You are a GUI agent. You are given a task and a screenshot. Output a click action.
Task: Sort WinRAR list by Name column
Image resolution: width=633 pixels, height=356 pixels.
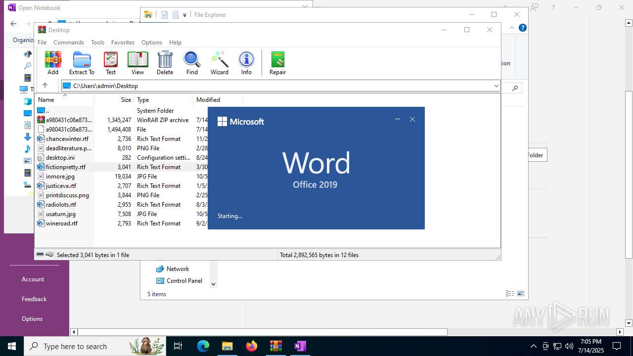click(x=64, y=100)
